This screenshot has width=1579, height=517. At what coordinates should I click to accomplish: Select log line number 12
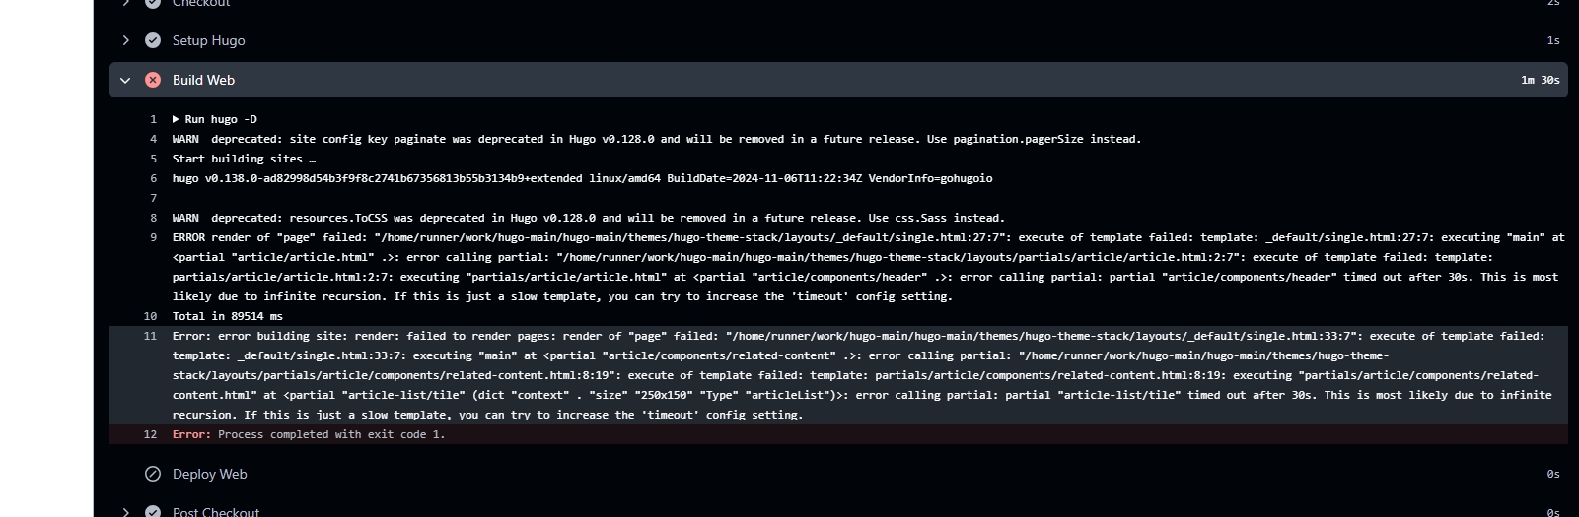point(150,434)
